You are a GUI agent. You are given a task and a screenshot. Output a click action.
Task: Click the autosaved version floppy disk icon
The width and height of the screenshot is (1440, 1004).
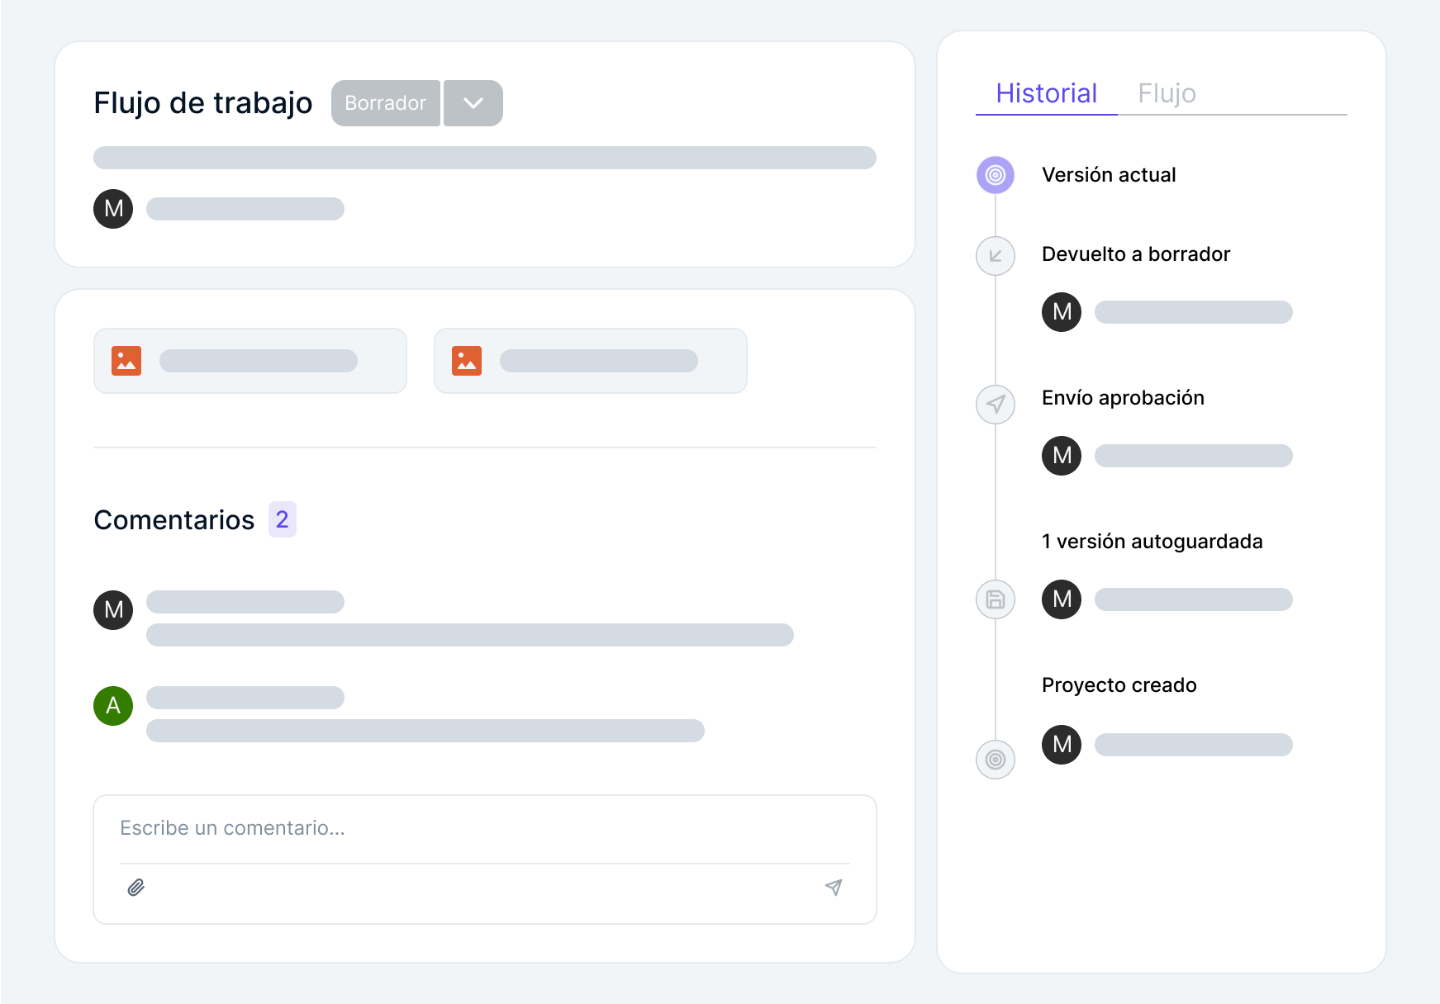[x=996, y=599]
